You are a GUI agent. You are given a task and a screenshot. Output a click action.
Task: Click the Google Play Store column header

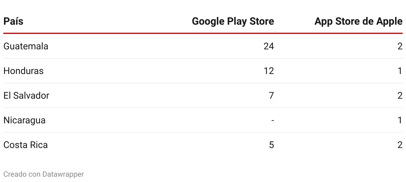[x=233, y=21]
